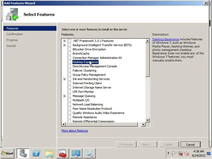Open the gears settings taskbar icon
The width and height of the screenshot is (212, 159).
(x=89, y=153)
